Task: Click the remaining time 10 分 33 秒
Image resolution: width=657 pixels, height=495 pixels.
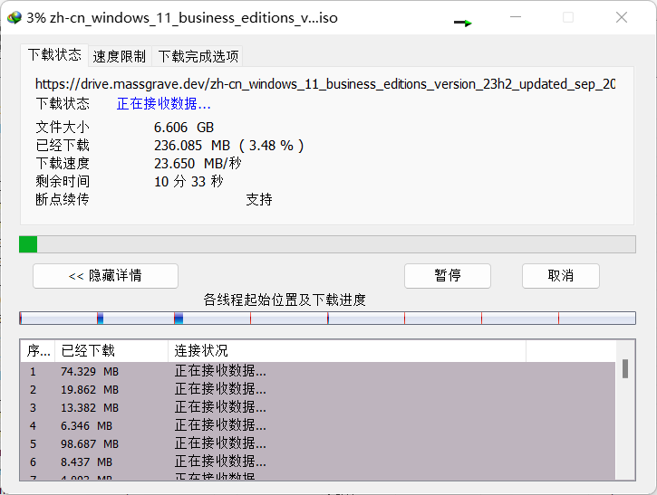Action: 188,182
